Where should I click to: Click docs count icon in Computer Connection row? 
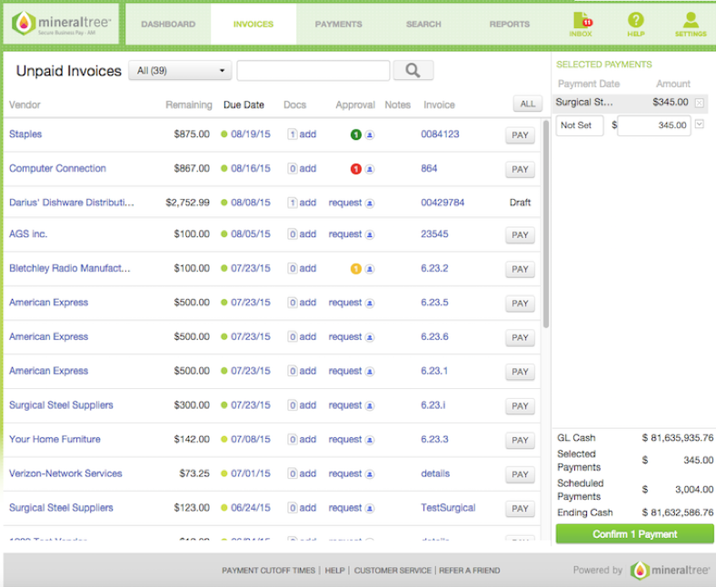point(293,169)
